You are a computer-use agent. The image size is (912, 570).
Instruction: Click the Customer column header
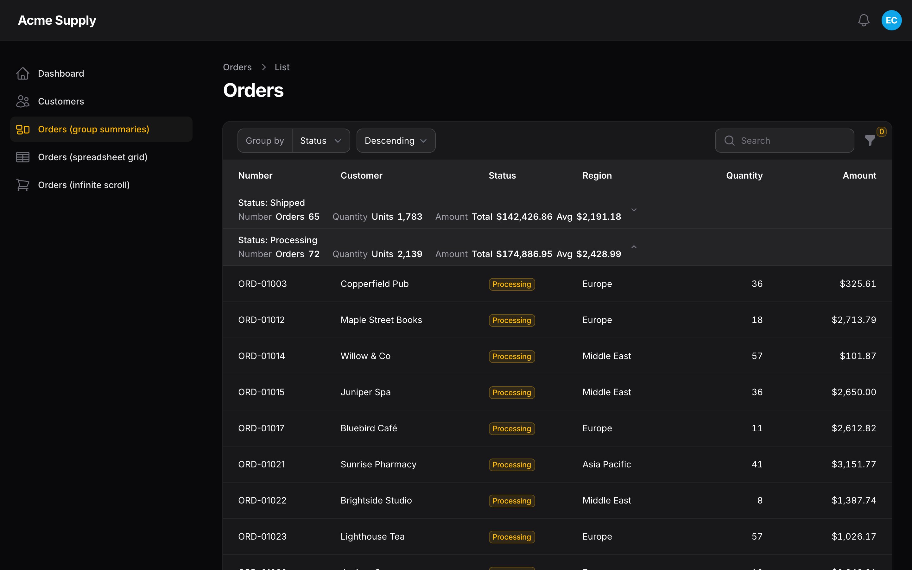click(x=361, y=175)
